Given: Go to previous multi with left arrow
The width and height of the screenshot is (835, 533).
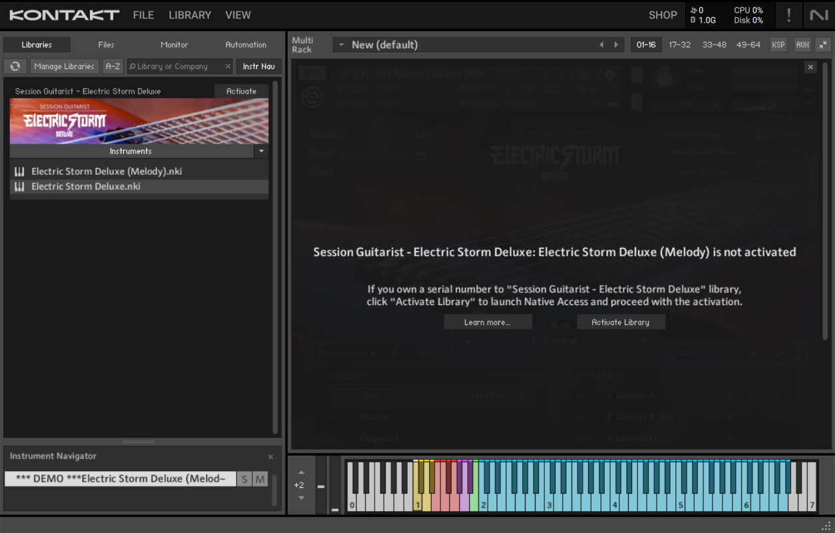Looking at the screenshot, I should (x=601, y=45).
